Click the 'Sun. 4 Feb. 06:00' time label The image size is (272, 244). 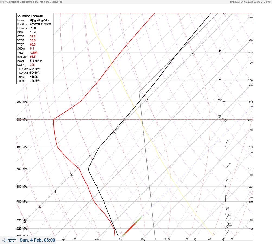click(x=37, y=240)
